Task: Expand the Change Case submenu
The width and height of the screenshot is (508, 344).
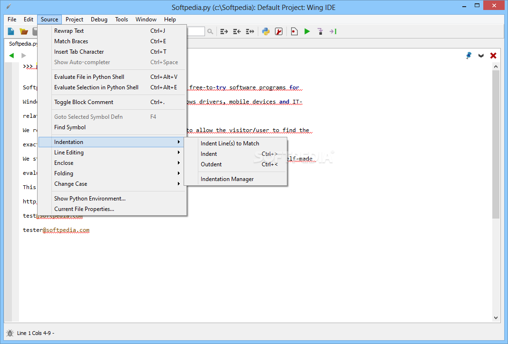Action: 112,184
